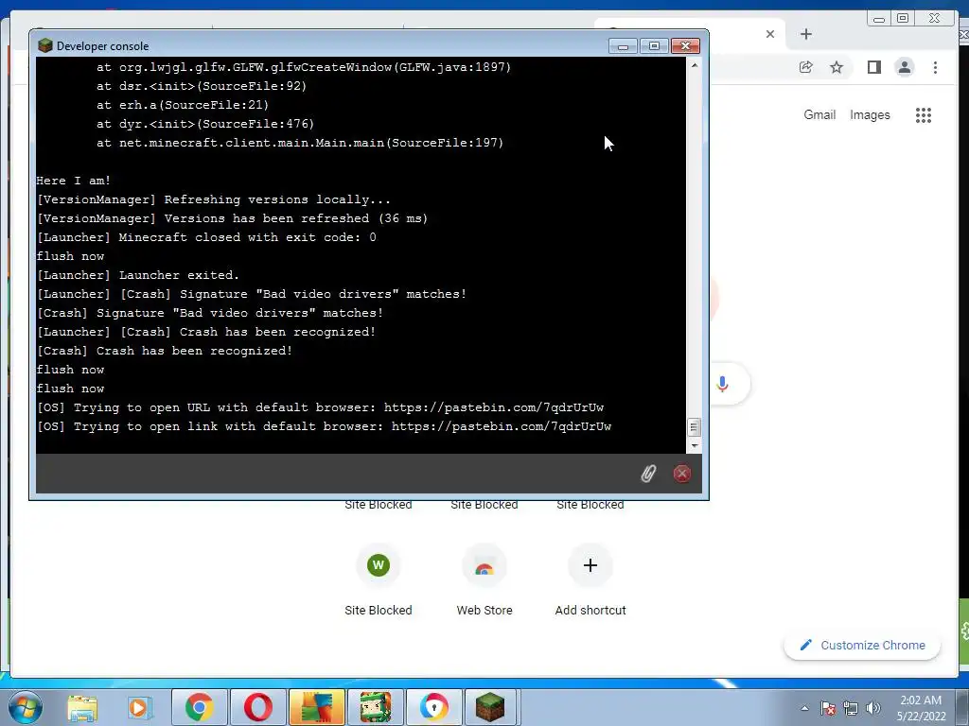Image resolution: width=969 pixels, height=726 pixels.
Task: Launch Windows Media Player from taskbar
Action: 140,707
